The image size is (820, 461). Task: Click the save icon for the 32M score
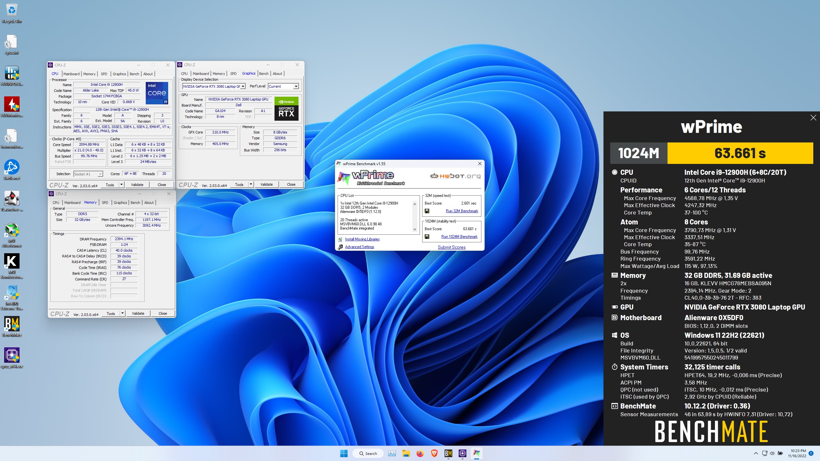[427, 211]
